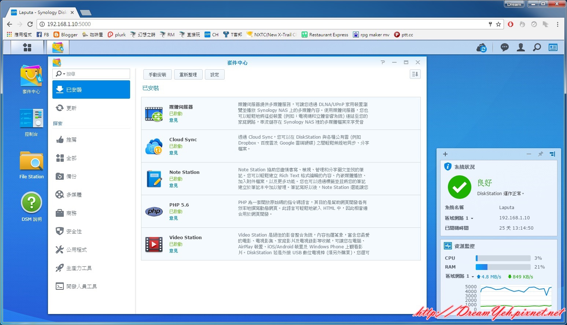
Task: Click the DSM search magnifier icon
Action: point(537,47)
